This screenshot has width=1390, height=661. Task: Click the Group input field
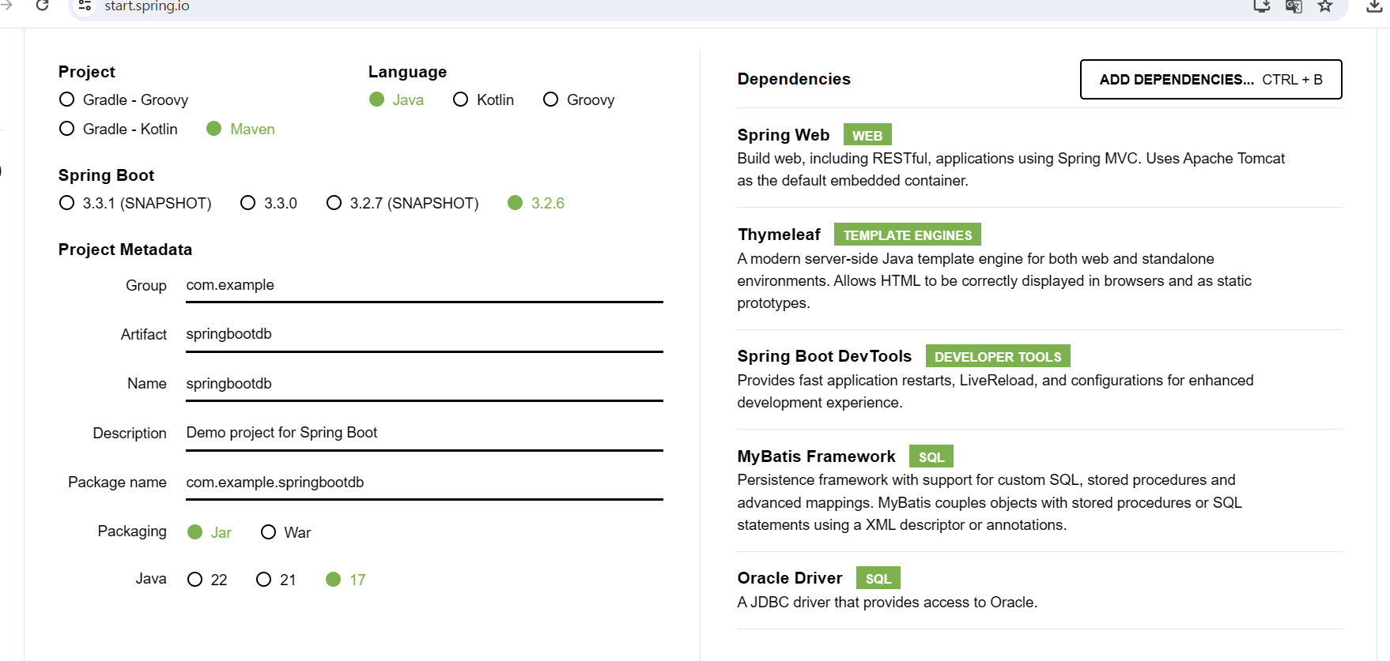point(424,286)
